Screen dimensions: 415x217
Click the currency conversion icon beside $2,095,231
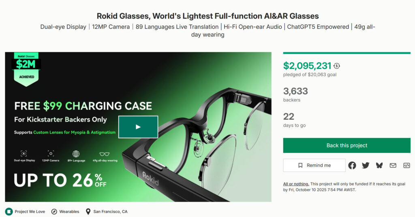[x=337, y=66]
